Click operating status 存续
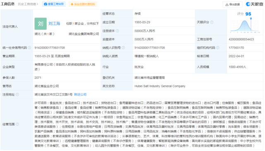Image resolution: width=265 pixels, height=151 pixels. [x=138, y=14]
